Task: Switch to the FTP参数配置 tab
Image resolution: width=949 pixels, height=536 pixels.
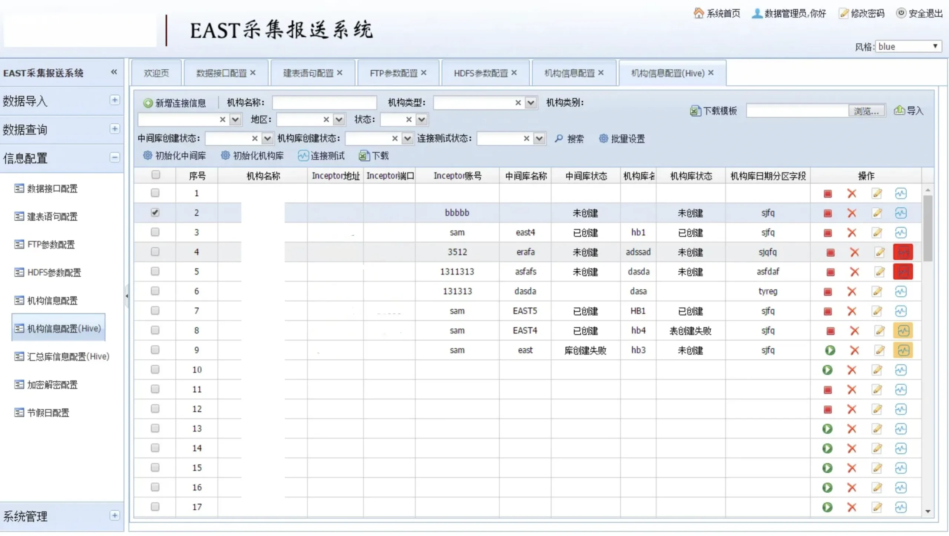Action: tap(393, 73)
